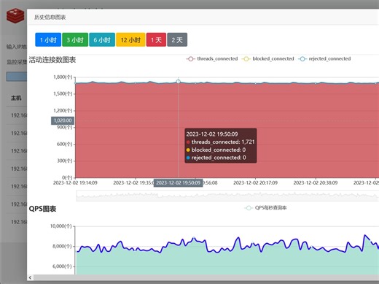Click the 1,800(个) axis label
Image resolution: width=379 pixels, height=284 pixels.
click(x=63, y=77)
